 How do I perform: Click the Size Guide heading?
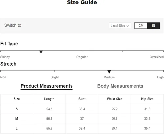pos(82,2)
